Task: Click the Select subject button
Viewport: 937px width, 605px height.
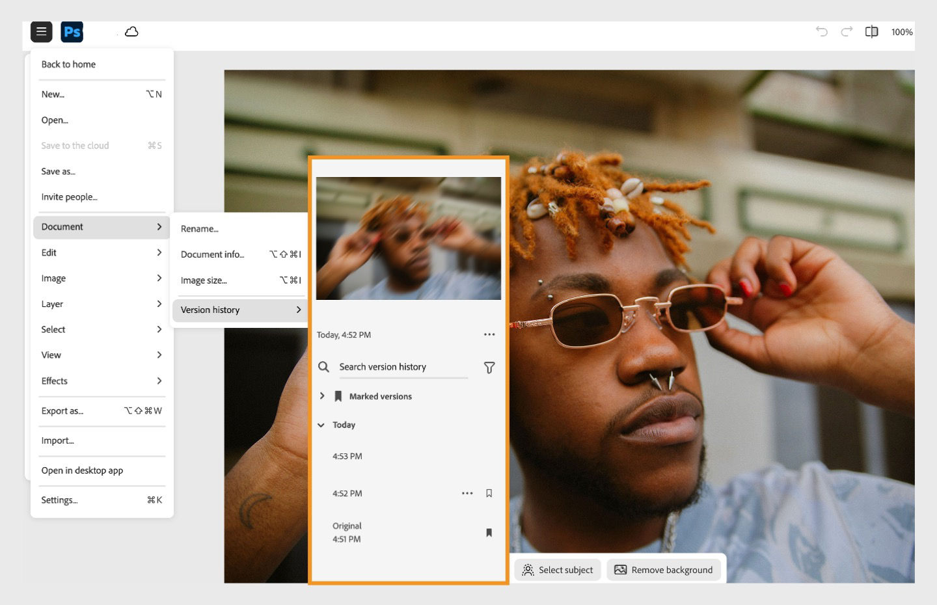Action: point(558,570)
